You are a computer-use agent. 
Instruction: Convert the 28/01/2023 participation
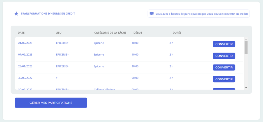[x=224, y=67]
